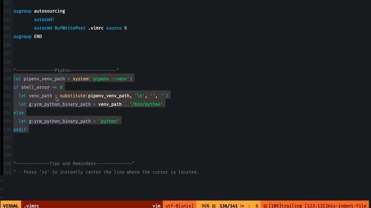The height and width of the screenshot is (208, 371).
Task: Click the lines icon before 136/141
Action: pyautogui.click(x=214, y=206)
